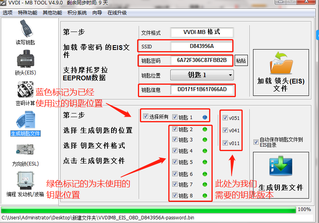Open the 编程 发动机/波箱 ECU icon

click(26, 180)
